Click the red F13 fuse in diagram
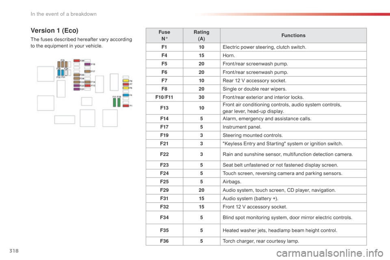Screen dimensions: 390x260 pyautogui.click(x=87, y=86)
